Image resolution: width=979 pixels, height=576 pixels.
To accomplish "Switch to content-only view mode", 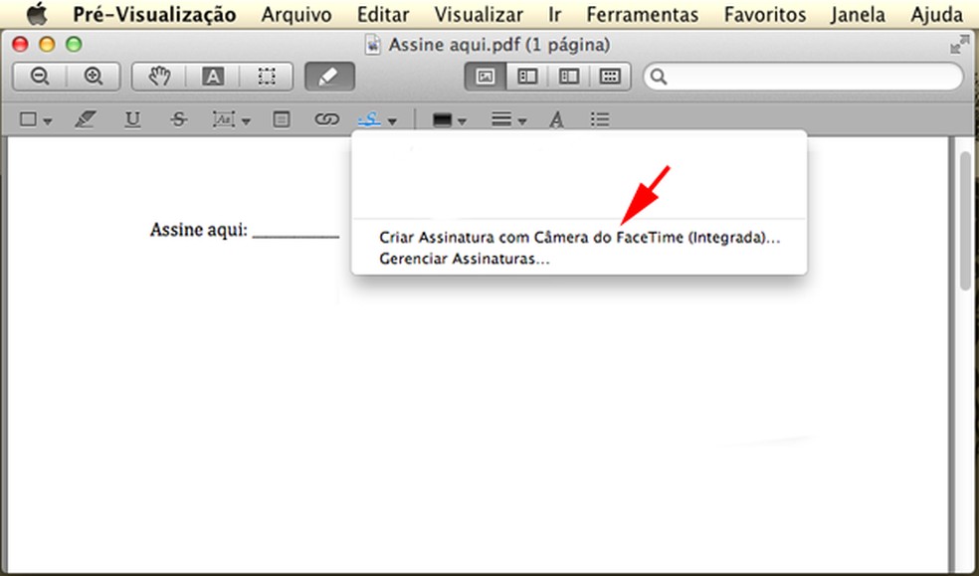I will (x=486, y=77).
